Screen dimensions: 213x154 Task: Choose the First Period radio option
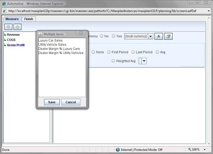coord(109,52)
